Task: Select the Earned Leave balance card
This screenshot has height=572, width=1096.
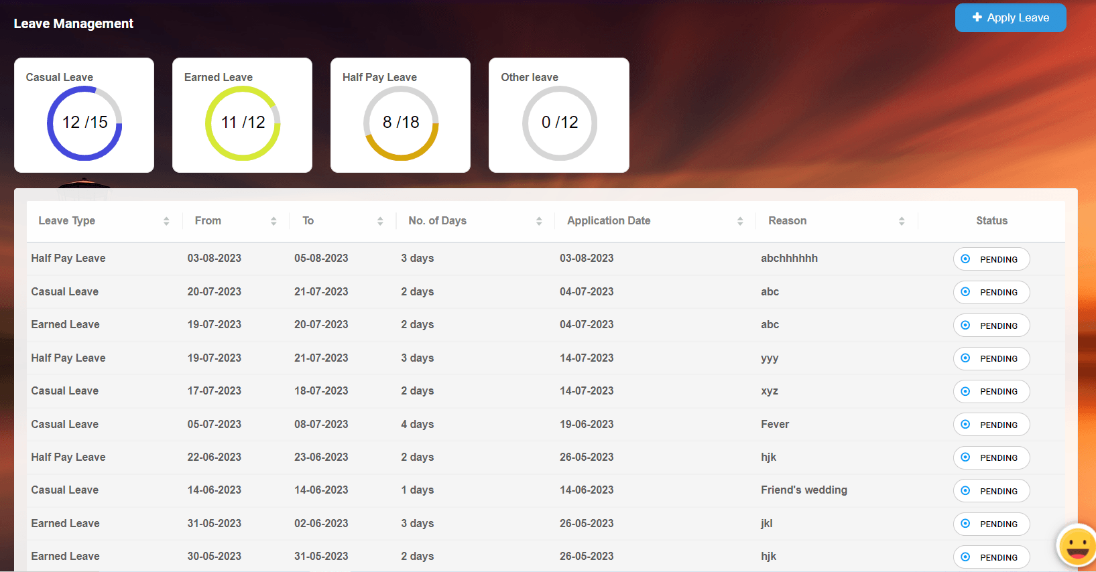Action: coord(242,115)
